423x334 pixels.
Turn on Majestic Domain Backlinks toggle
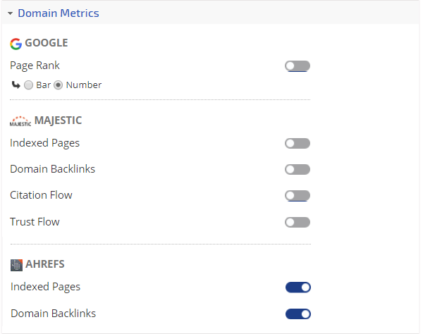click(298, 169)
